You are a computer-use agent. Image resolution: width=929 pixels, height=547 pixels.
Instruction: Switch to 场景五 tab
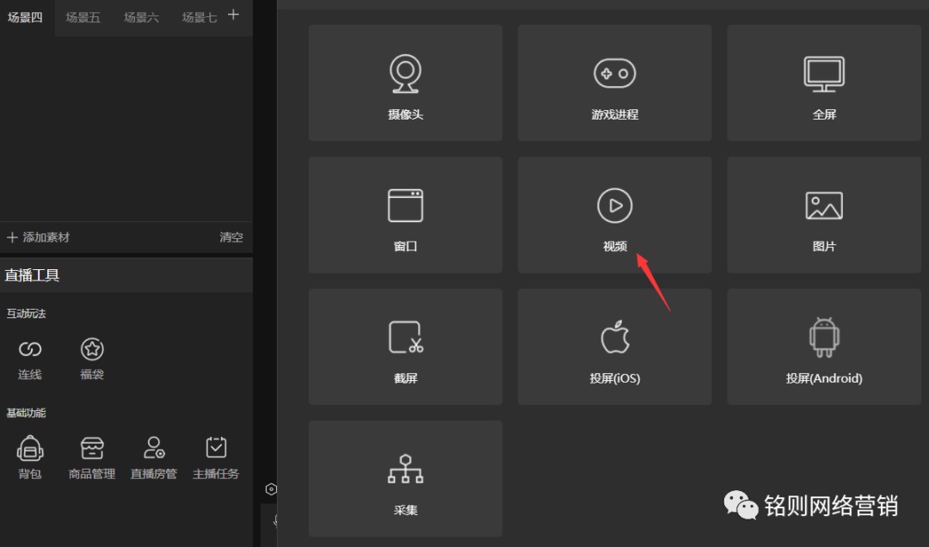tap(83, 18)
